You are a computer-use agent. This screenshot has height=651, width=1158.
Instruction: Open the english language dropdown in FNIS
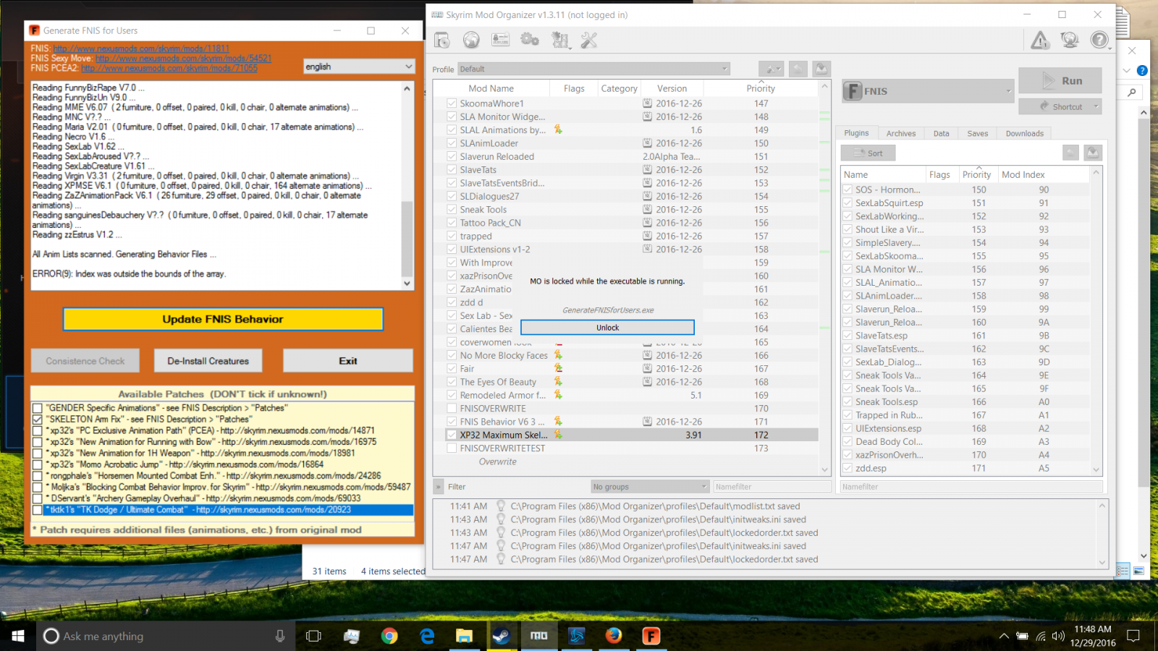(359, 66)
